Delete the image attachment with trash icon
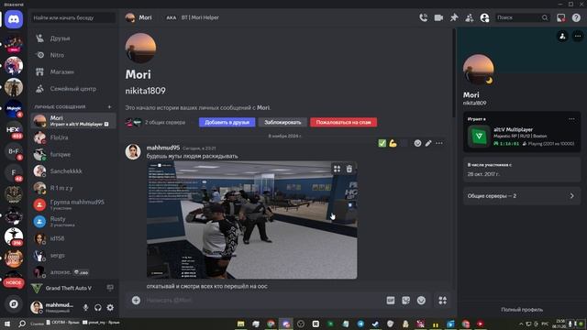The width and height of the screenshot is (587, 330). [349, 169]
